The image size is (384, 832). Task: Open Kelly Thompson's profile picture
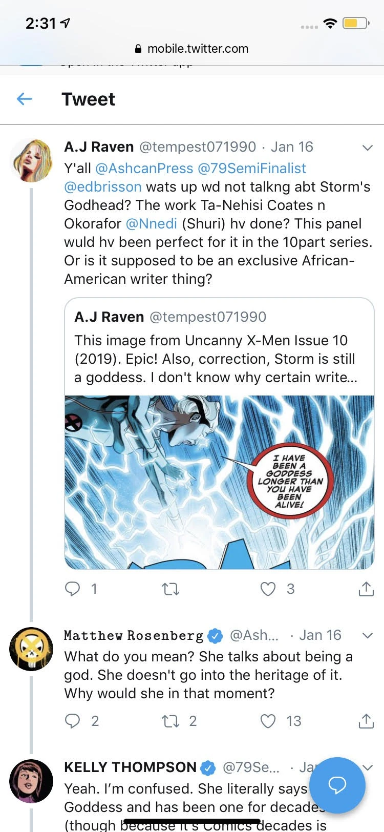(31, 781)
